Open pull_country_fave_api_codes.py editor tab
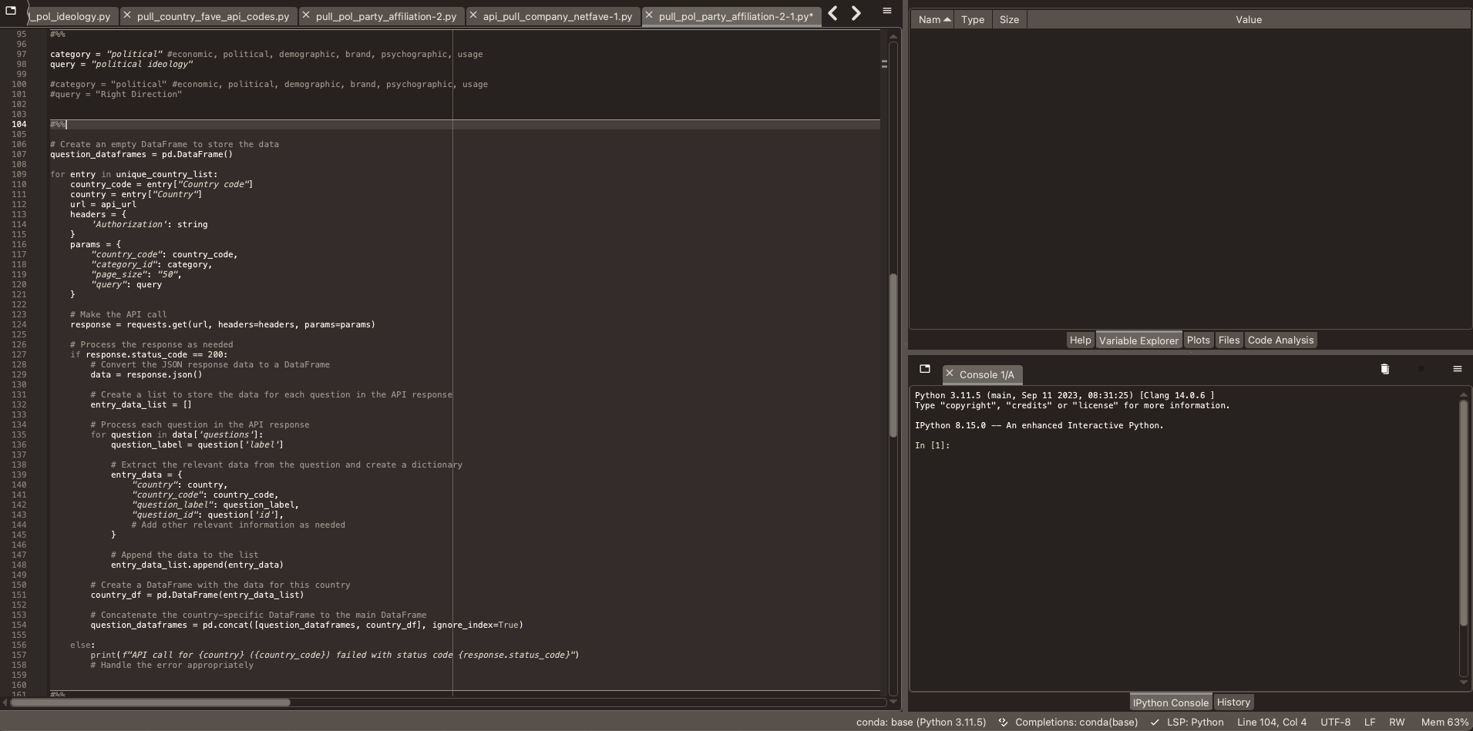Image resolution: width=1473 pixels, height=731 pixels. 214,15
